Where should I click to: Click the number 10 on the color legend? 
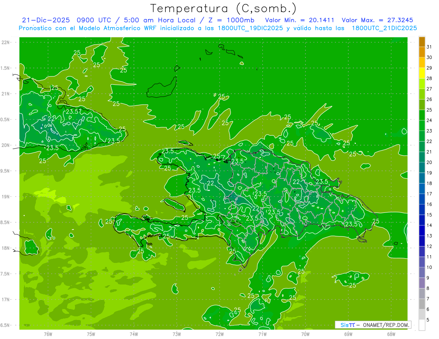tap(429, 267)
